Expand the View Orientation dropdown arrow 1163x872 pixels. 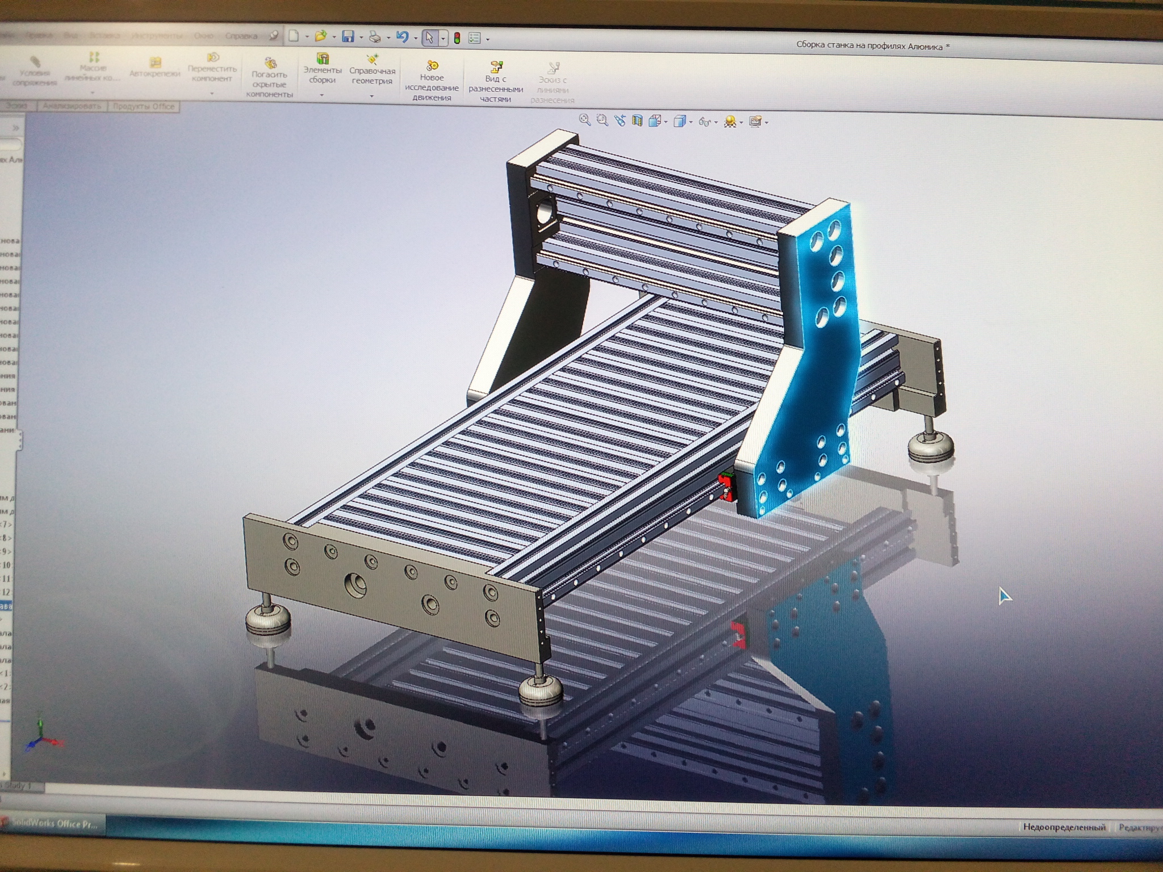click(666, 122)
